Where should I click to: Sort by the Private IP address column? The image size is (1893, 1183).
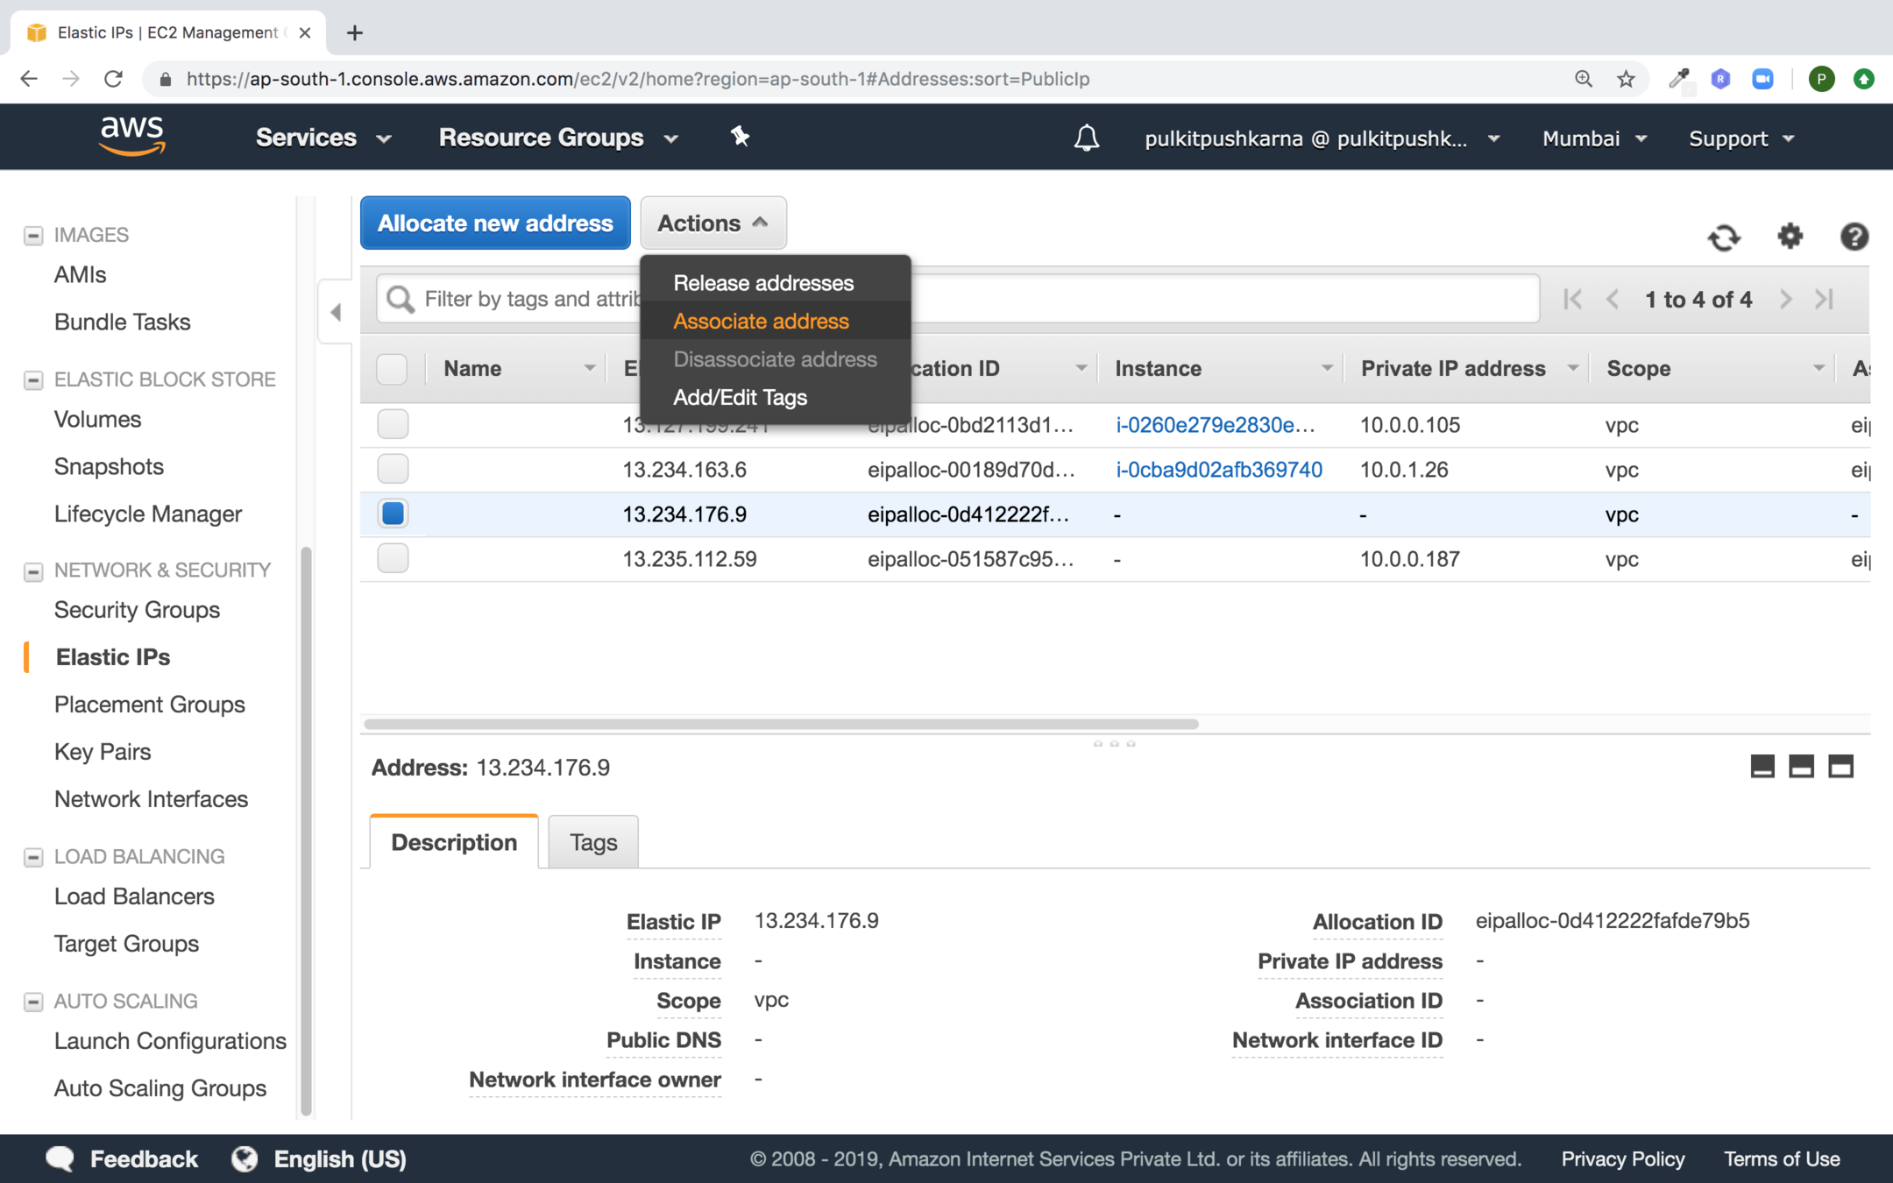point(1452,369)
